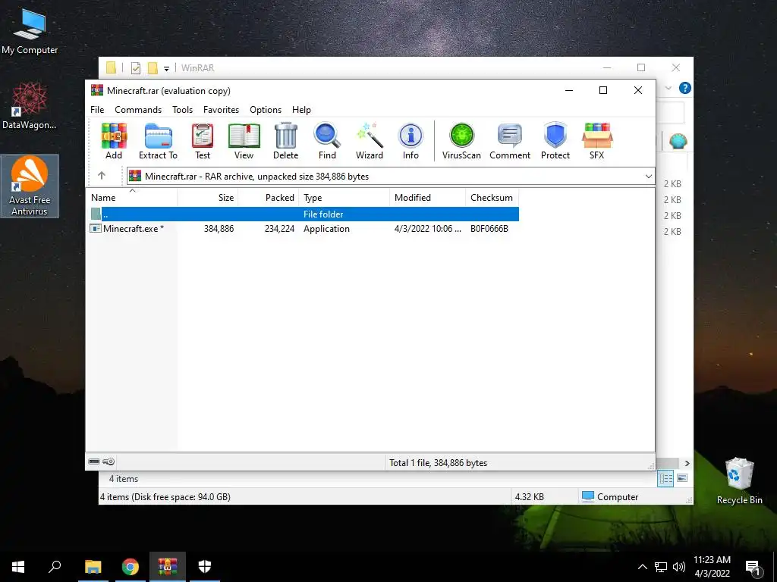Convert archive with the SFX icon
777x582 pixels.
597,141
